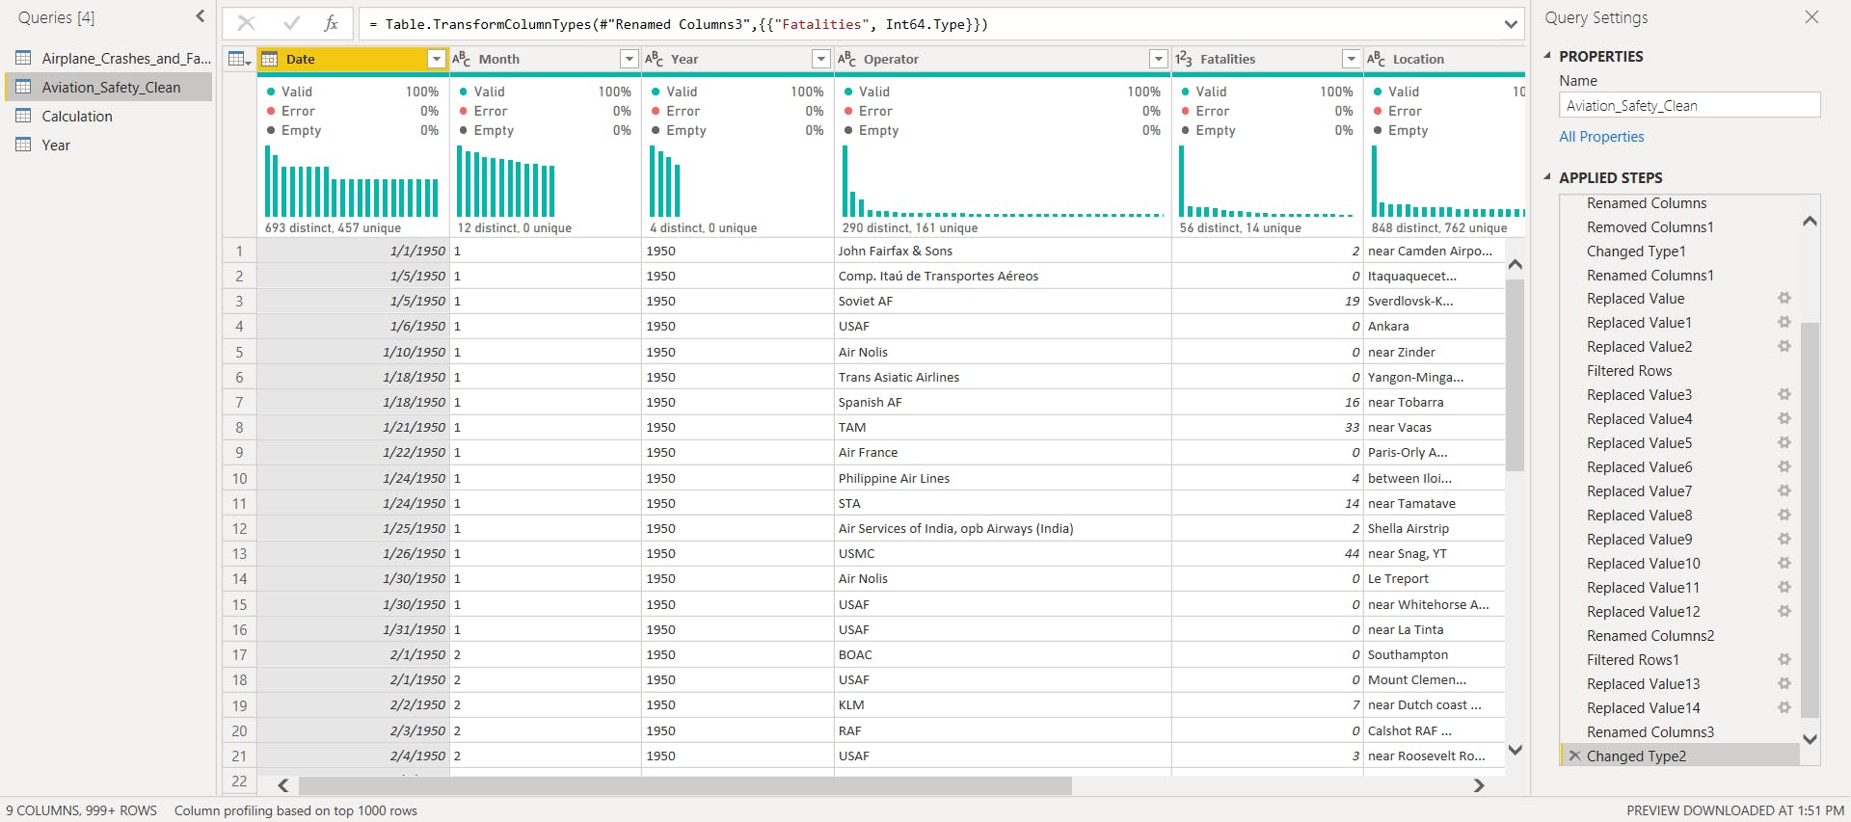Open settings gear for Replaced Value14 step
The width and height of the screenshot is (1851, 822).
[x=1784, y=708]
